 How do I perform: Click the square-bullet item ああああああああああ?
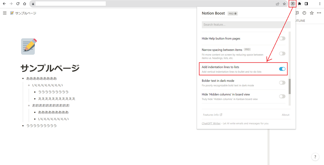coord(53,112)
